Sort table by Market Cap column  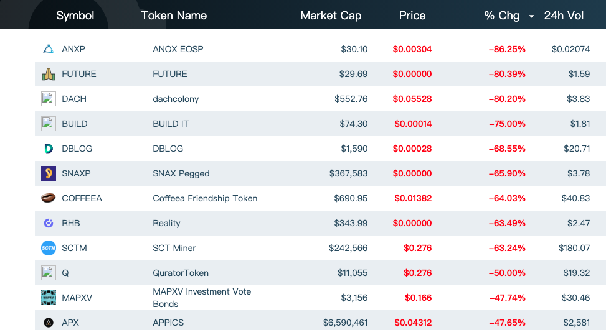tap(331, 16)
